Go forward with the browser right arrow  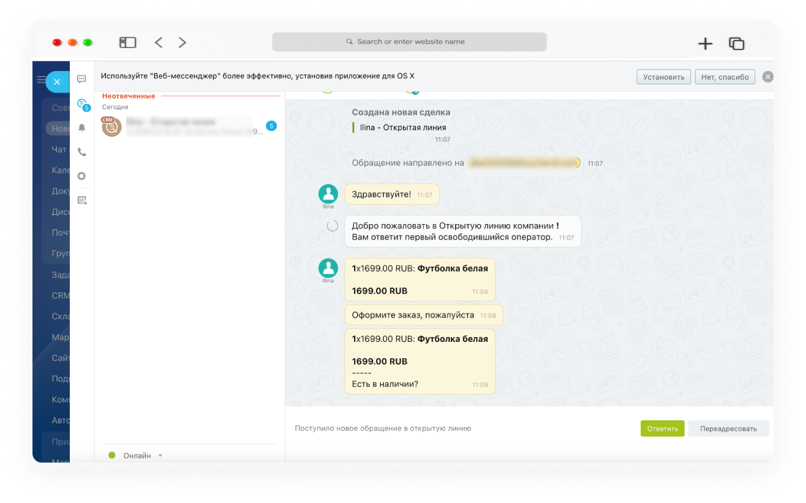click(x=182, y=42)
